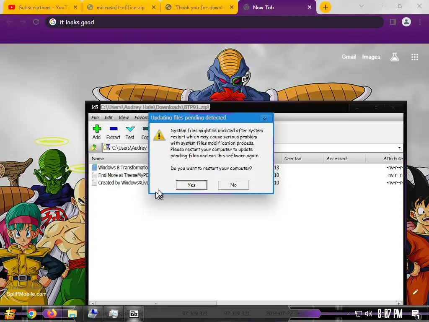Click the scroll-right arrow in 7-Zip
Screen dimensions: 429x322
coord(399,304)
